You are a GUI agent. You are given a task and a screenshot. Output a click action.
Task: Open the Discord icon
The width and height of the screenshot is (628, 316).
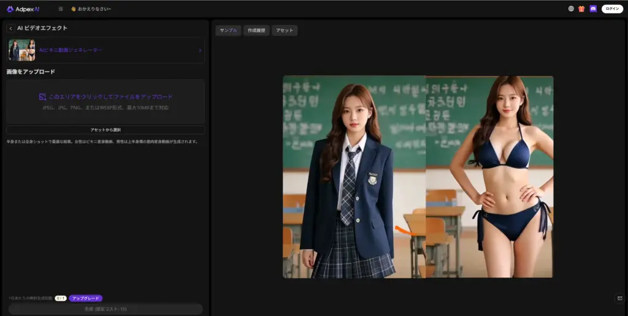(x=593, y=9)
